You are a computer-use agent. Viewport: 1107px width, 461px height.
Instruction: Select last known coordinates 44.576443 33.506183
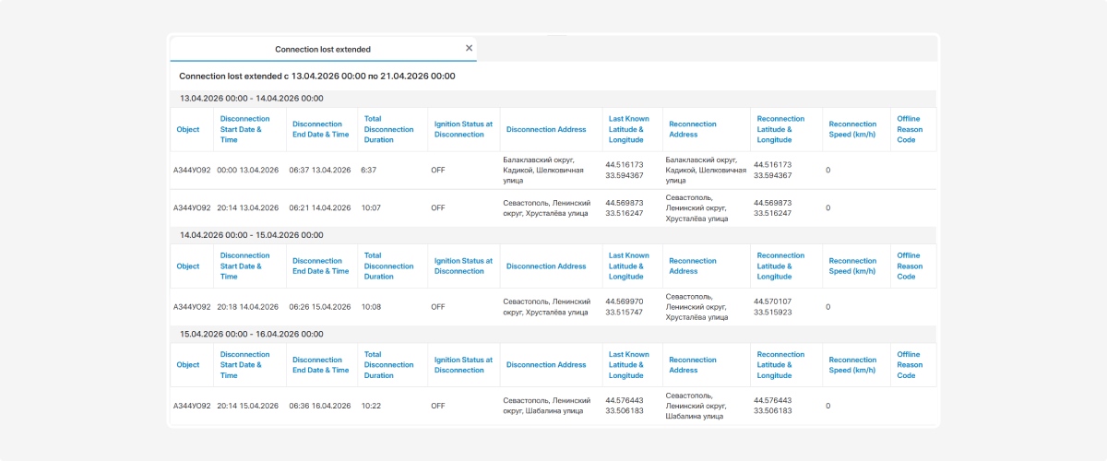[x=625, y=406]
